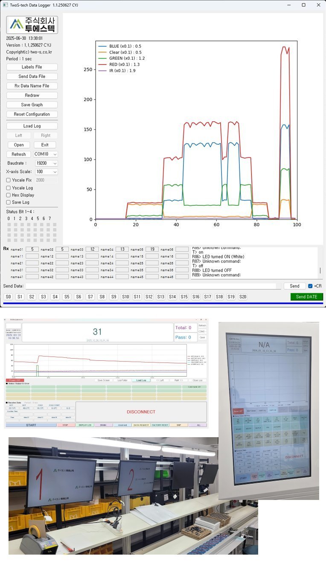The height and width of the screenshot is (561, 326).
Task: Click the Save Graph button
Action: [x=32, y=105]
